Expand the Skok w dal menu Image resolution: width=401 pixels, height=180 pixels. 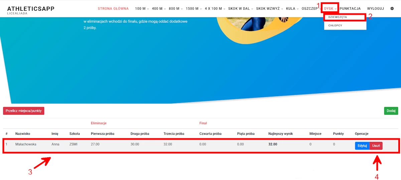point(241,9)
